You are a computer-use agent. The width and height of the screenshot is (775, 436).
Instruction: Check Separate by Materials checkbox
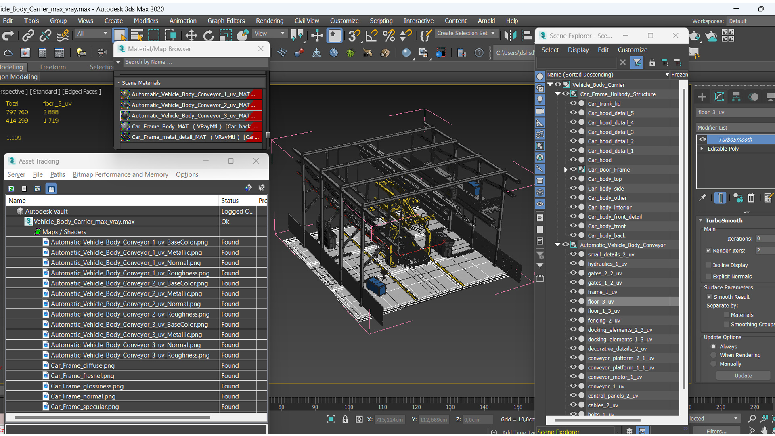727,315
